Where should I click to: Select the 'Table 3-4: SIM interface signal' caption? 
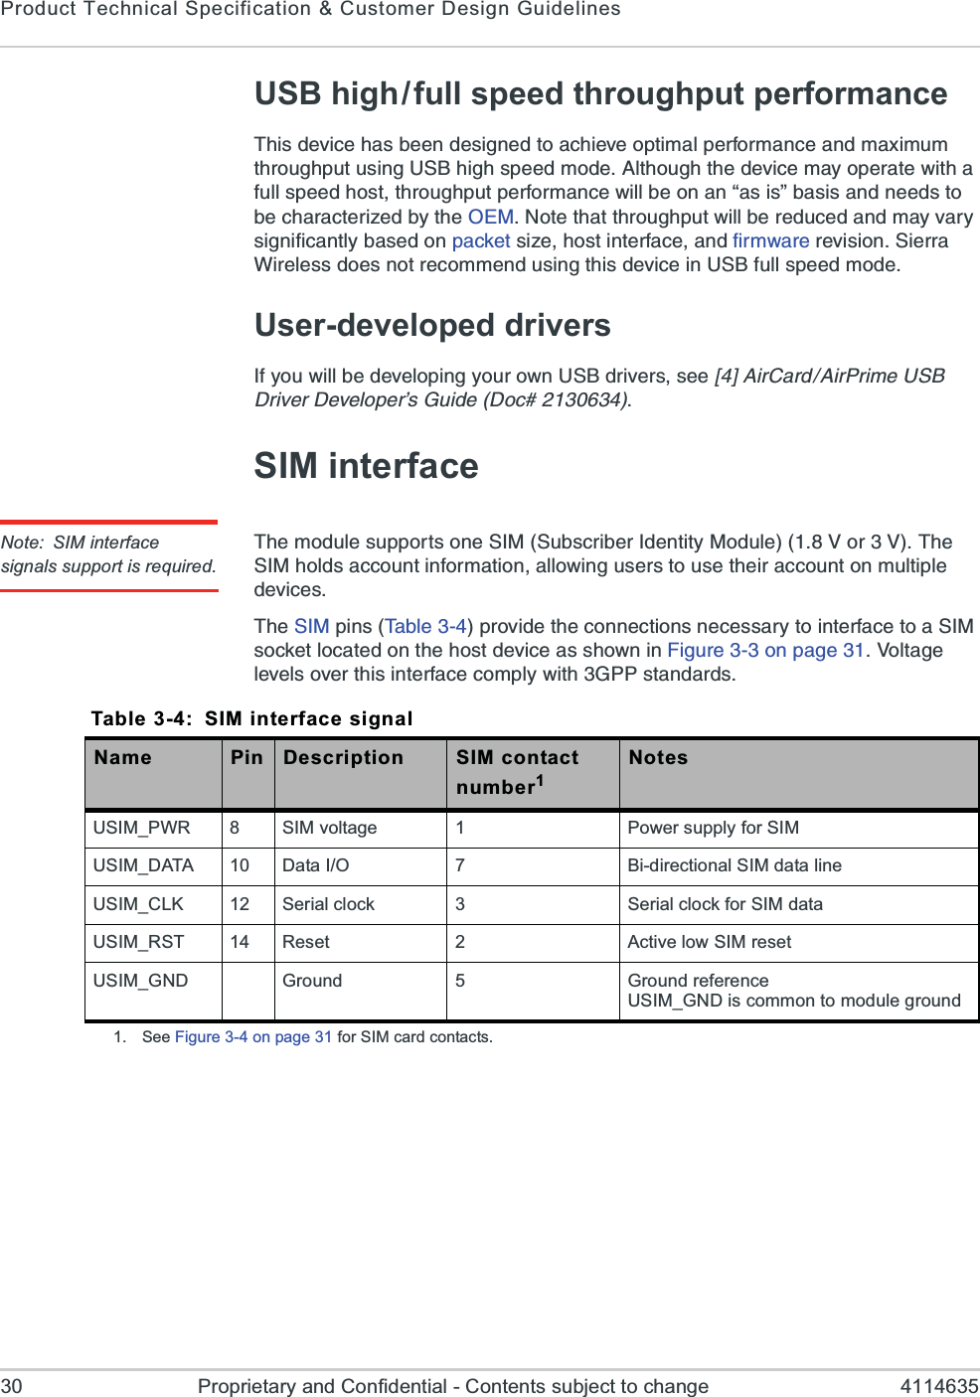click(x=251, y=718)
